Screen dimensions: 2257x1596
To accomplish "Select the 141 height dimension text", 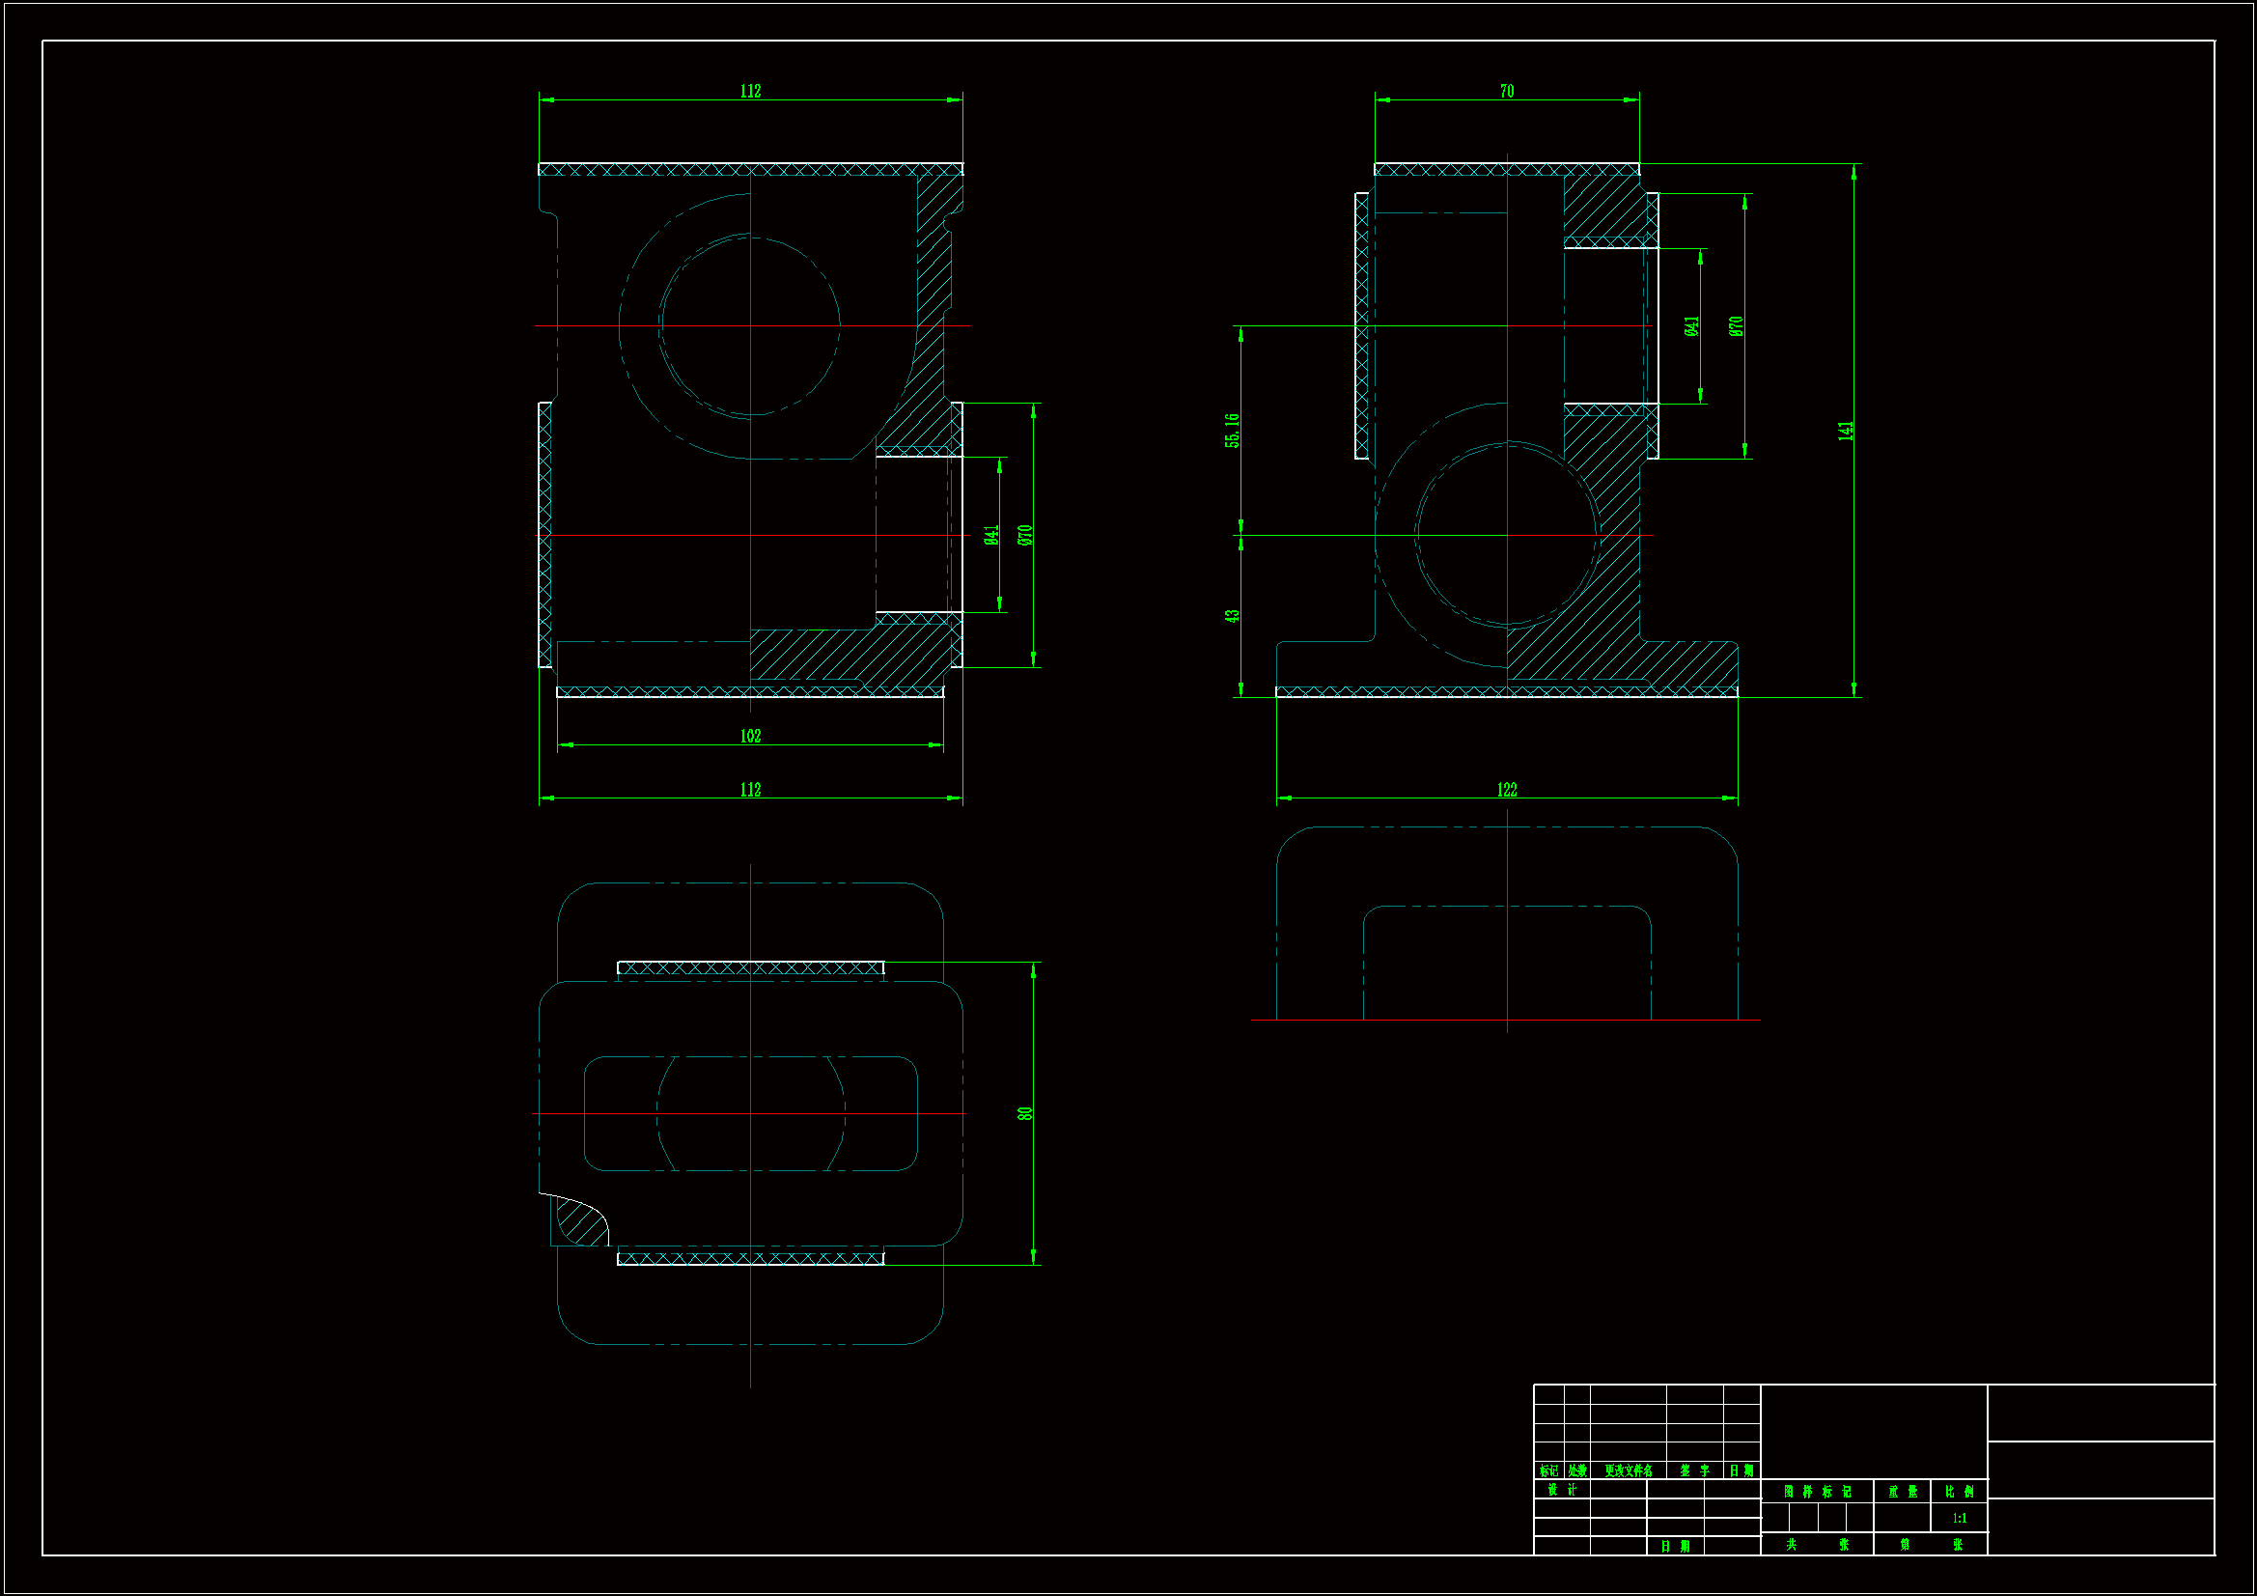I will tap(1844, 430).
